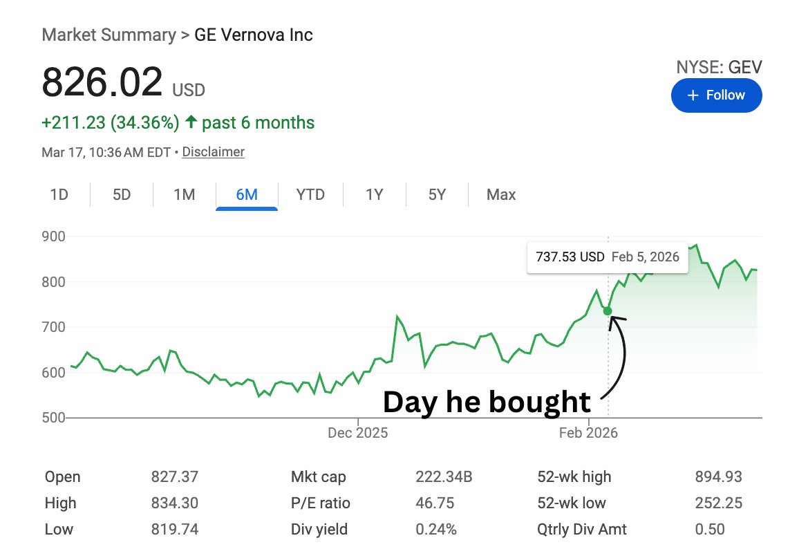Switch to the 1D time range tab
Viewport: 799px width, 556px height.
point(59,195)
